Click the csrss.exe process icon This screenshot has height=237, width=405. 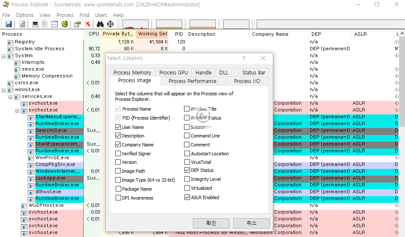coord(10,83)
